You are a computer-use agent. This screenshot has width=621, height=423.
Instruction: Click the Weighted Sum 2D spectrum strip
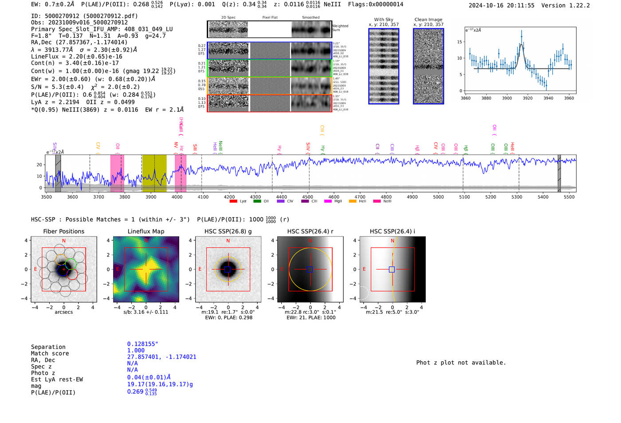(x=270, y=29)
